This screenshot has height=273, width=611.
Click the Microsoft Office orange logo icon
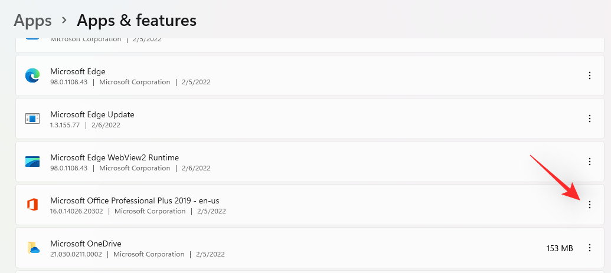tap(32, 205)
